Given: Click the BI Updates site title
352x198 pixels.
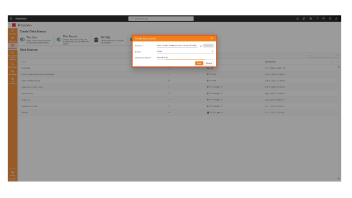Looking at the screenshot, I should coord(25,25).
